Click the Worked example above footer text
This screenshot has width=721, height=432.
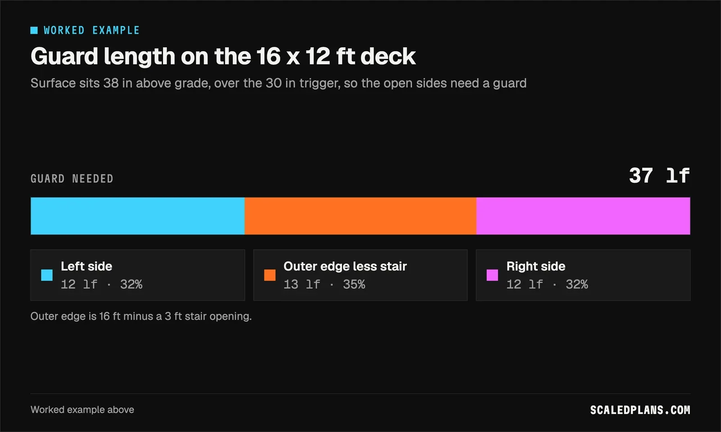82,410
